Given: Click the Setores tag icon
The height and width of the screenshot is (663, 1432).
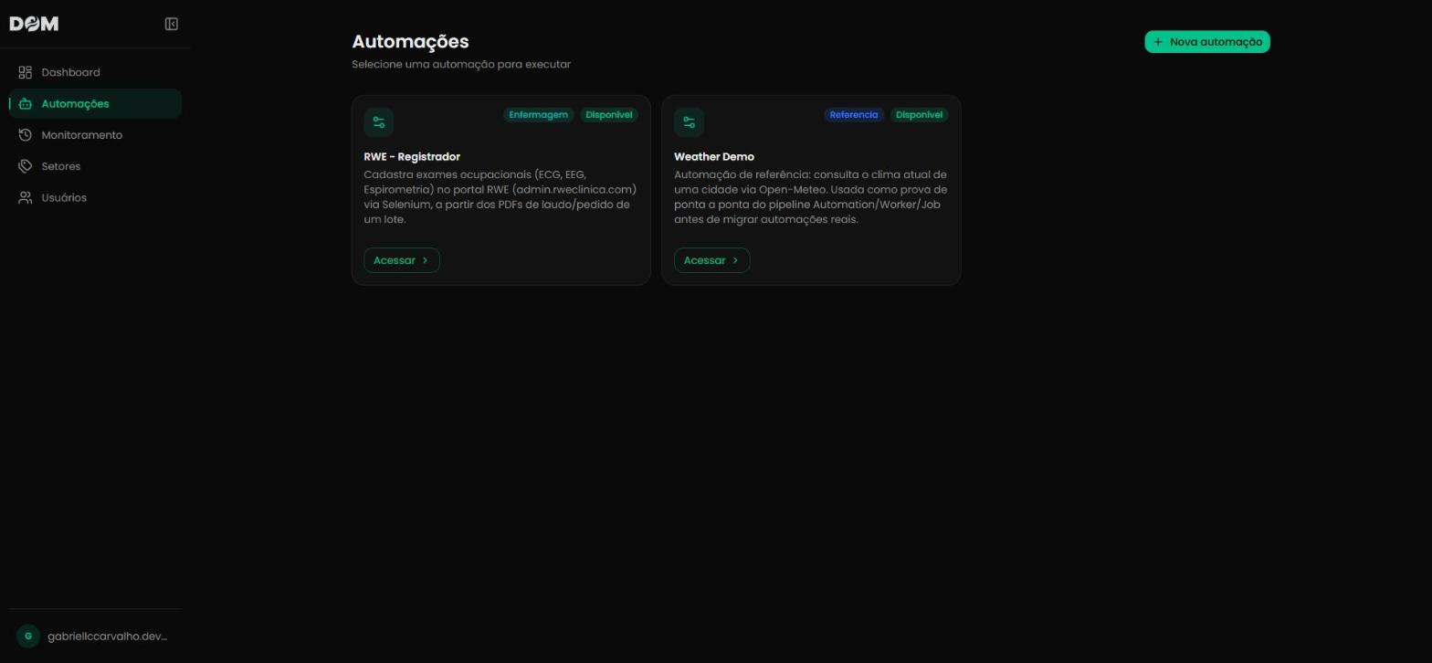Looking at the screenshot, I should [x=26, y=166].
